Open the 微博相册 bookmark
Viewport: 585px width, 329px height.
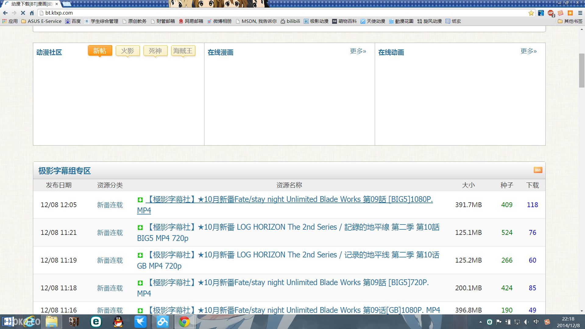(219, 21)
